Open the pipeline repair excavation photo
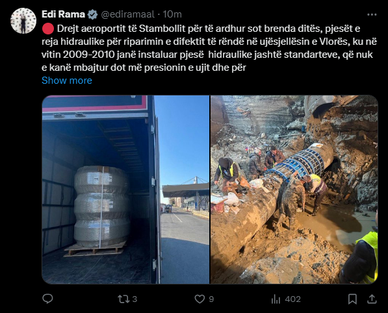Viewport: 388px width, 313px height. 294,190
